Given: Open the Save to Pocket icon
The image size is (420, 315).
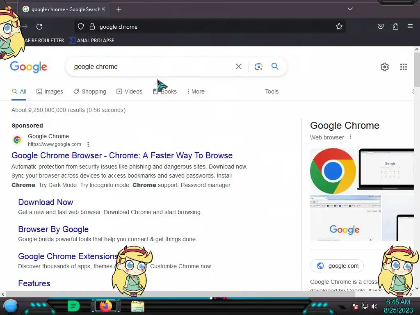Looking at the screenshot, I should tap(380, 26).
